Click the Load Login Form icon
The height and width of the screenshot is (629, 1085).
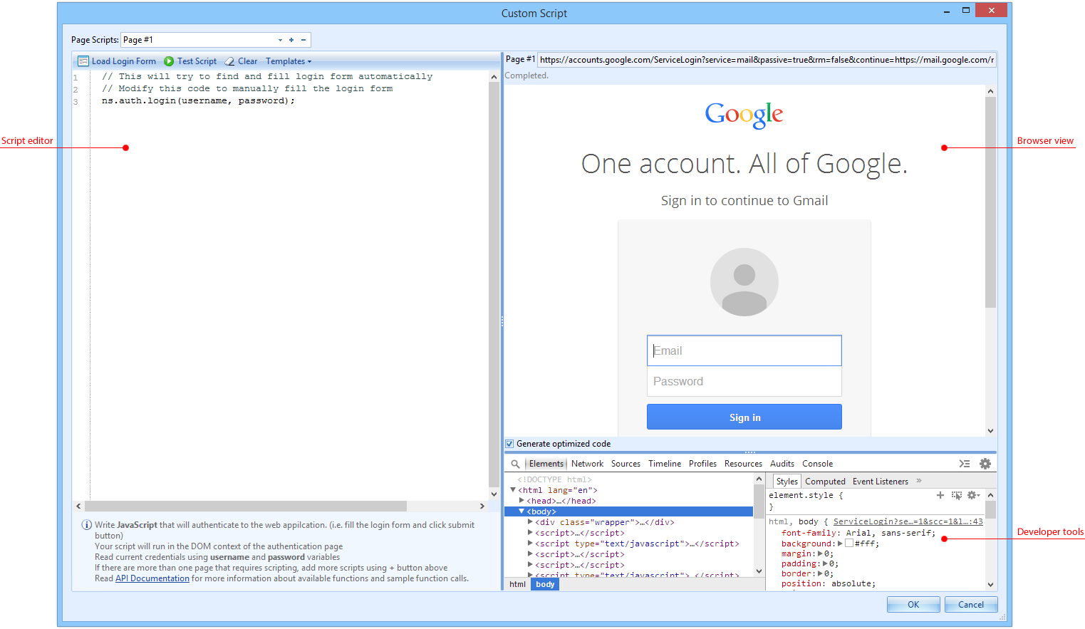pyautogui.click(x=83, y=61)
